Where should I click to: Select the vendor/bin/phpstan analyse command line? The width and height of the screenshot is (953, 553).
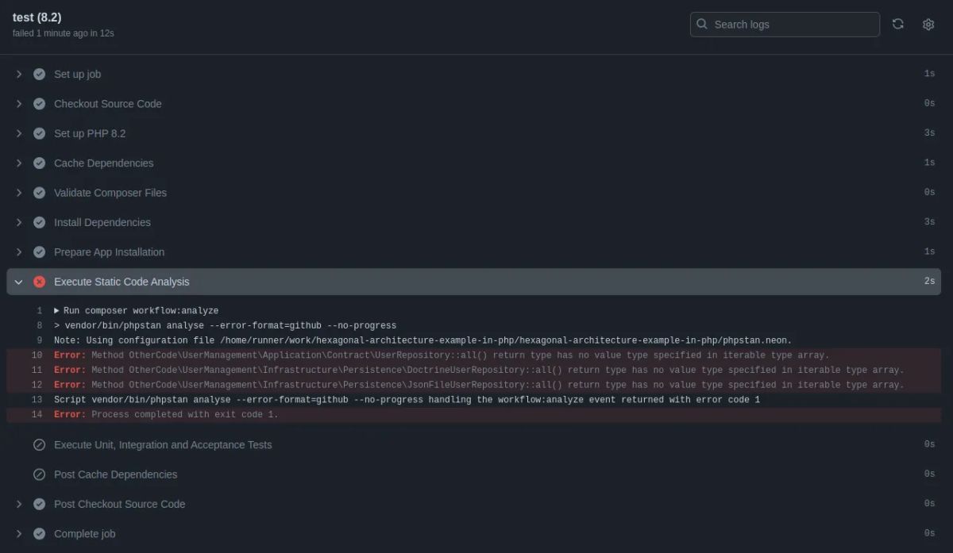point(225,325)
